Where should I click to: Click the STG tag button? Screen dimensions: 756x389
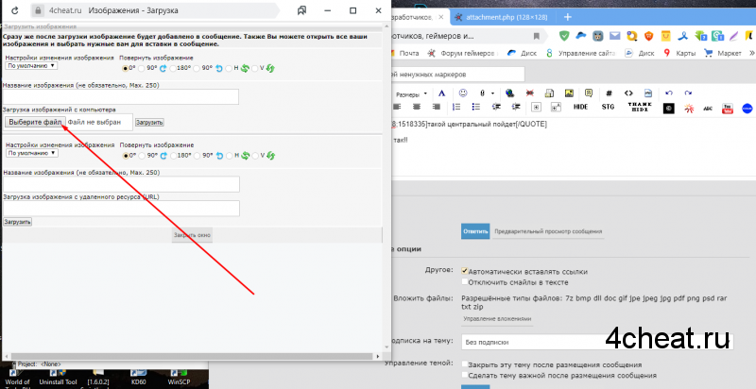pos(608,107)
